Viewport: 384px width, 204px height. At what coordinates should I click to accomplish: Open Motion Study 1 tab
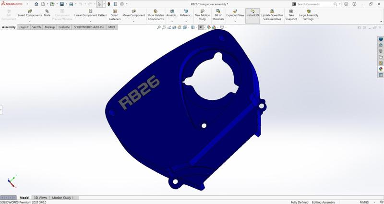coord(63,198)
